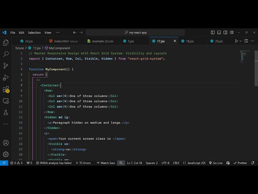This screenshot has width=258, height=194.
Task: Open the Extensions view with warning badge
Action: pos(6,89)
